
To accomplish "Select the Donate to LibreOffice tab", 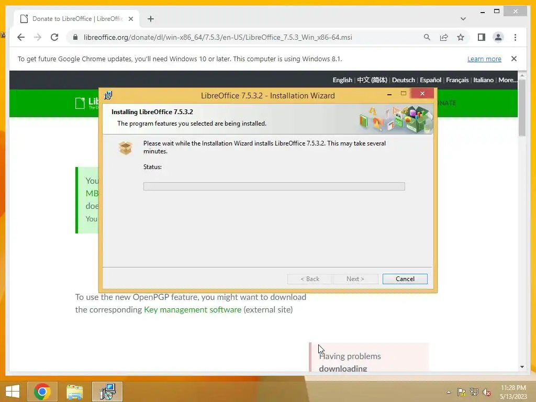I will tap(77, 19).
